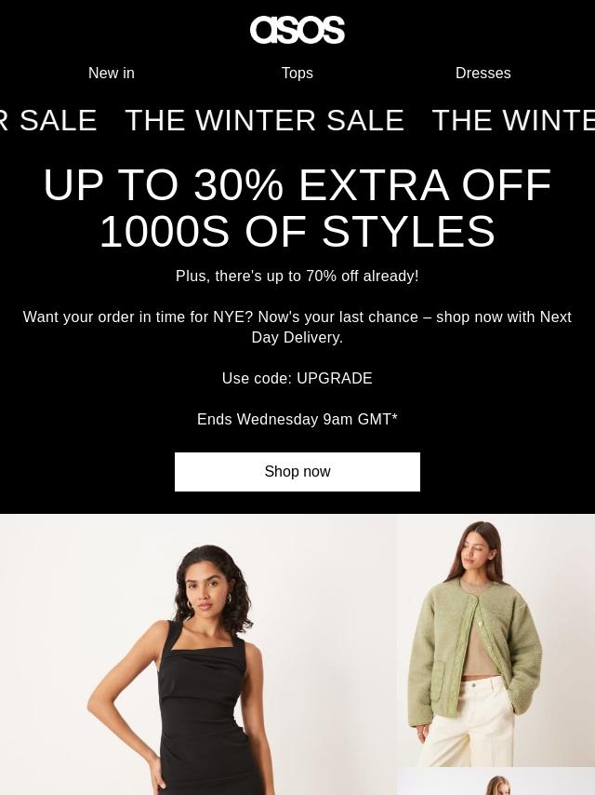The width and height of the screenshot is (595, 795).
Task: Click the Use code: UPGRADE text
Action: click(297, 378)
